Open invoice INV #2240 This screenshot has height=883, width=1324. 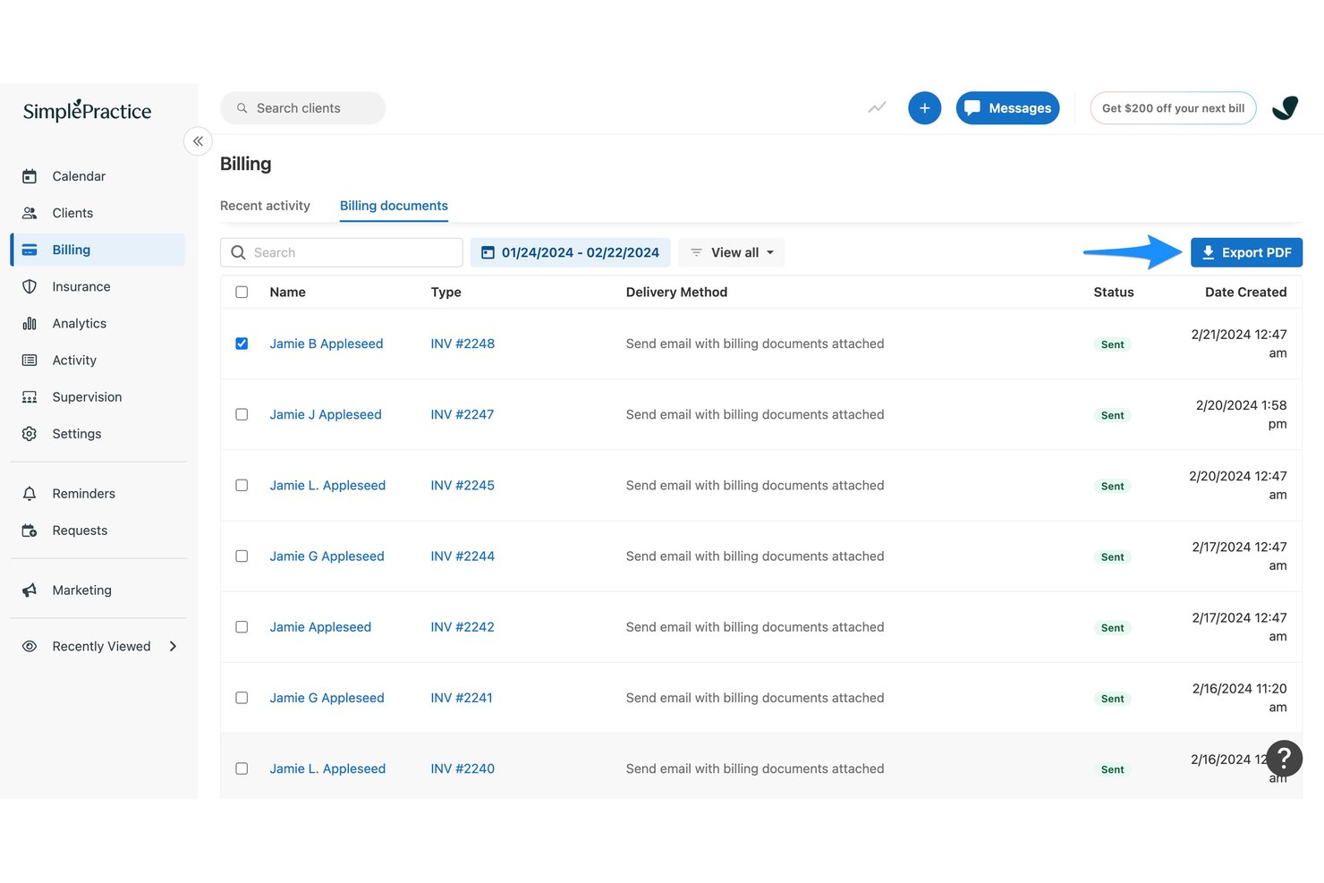463,768
